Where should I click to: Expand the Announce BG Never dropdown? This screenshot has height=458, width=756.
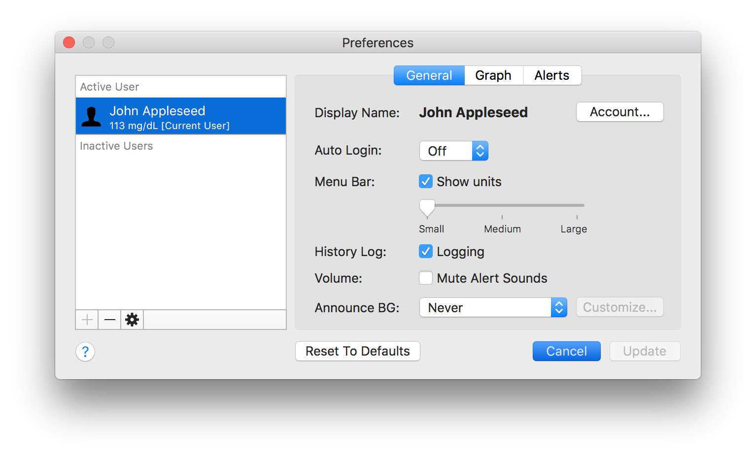(x=493, y=307)
